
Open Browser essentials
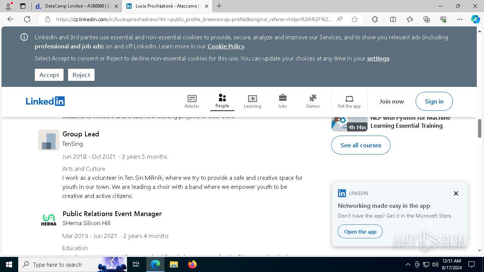pos(443,19)
